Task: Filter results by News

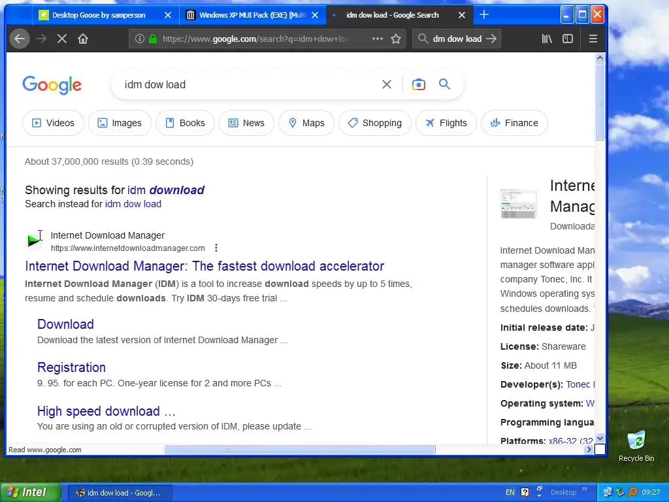Action: click(246, 123)
